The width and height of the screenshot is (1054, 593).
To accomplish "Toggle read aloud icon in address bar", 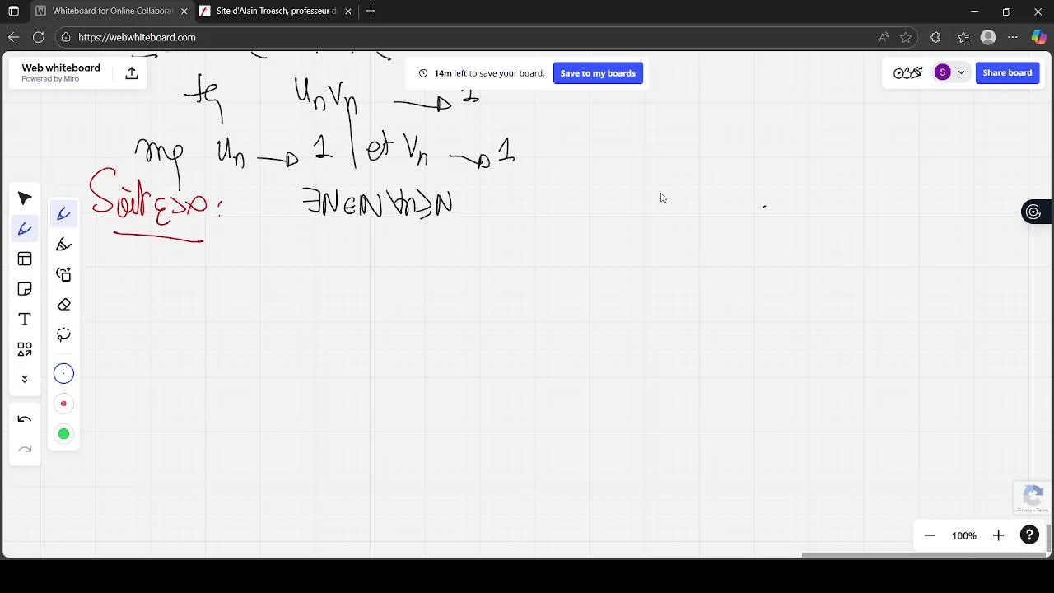I will (884, 37).
